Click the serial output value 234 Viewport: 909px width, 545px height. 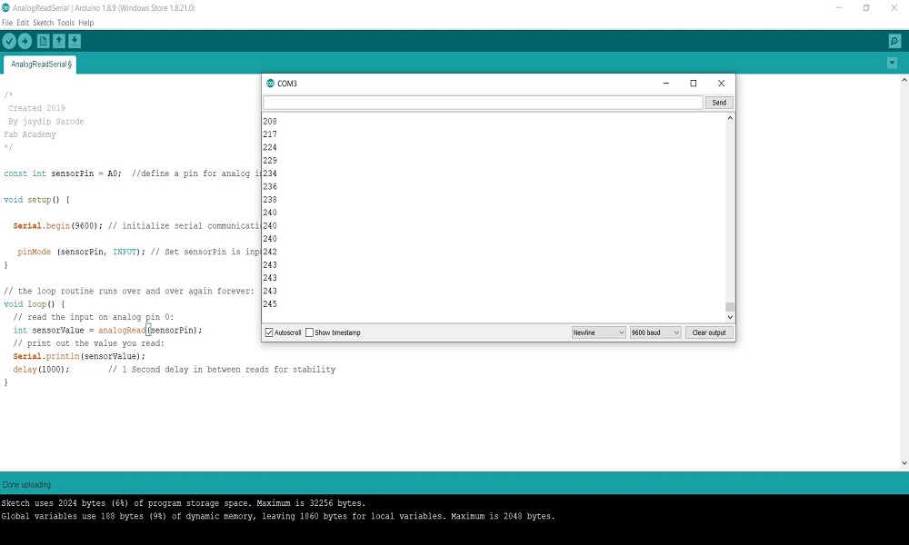click(270, 173)
